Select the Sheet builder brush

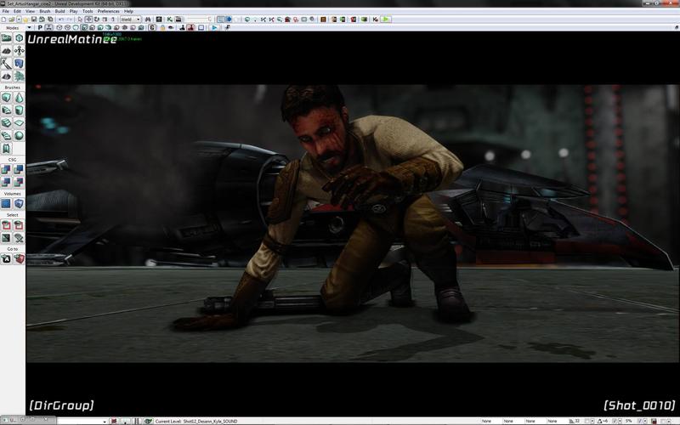19,122
